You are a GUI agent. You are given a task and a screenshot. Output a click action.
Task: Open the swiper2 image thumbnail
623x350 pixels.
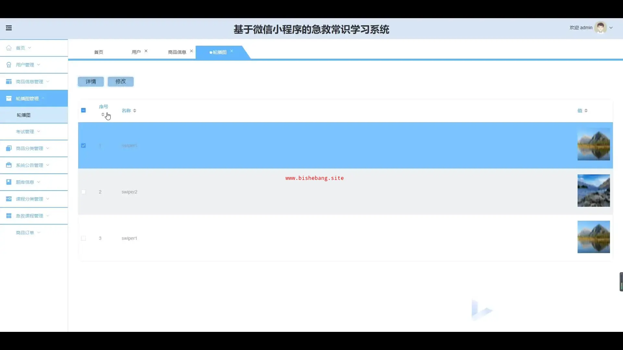pyautogui.click(x=593, y=191)
